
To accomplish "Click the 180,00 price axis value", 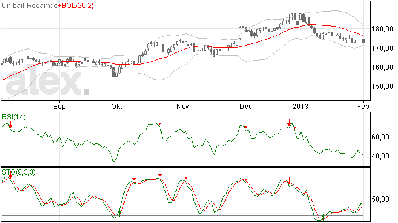I will coord(382,29).
